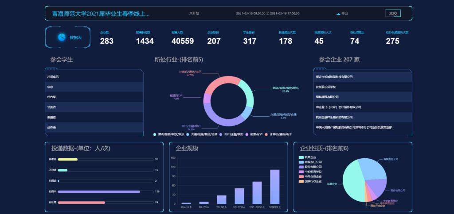
Task: Click the 导出 export icon
Action: (x=338, y=13)
